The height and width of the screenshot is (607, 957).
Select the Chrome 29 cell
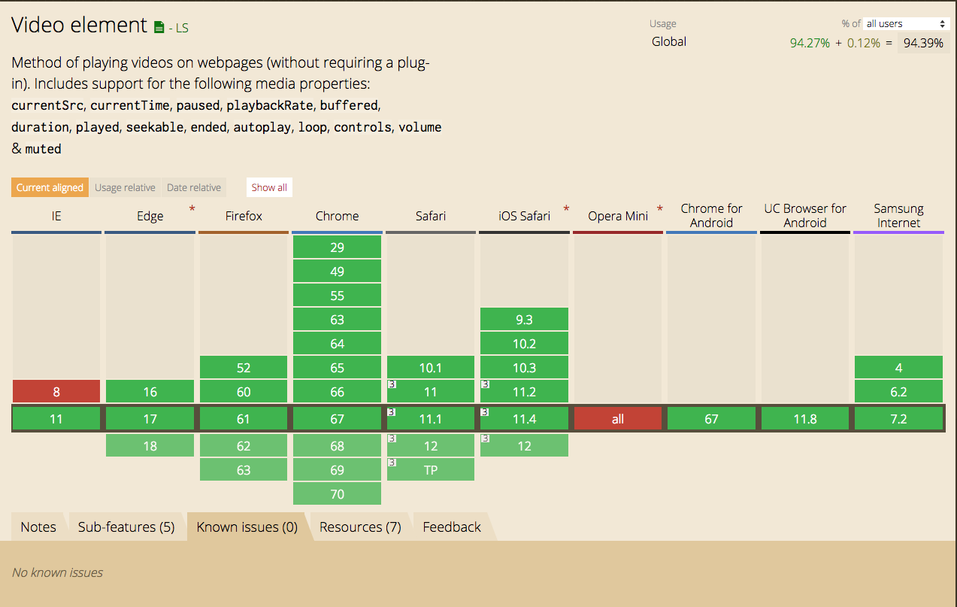click(337, 247)
